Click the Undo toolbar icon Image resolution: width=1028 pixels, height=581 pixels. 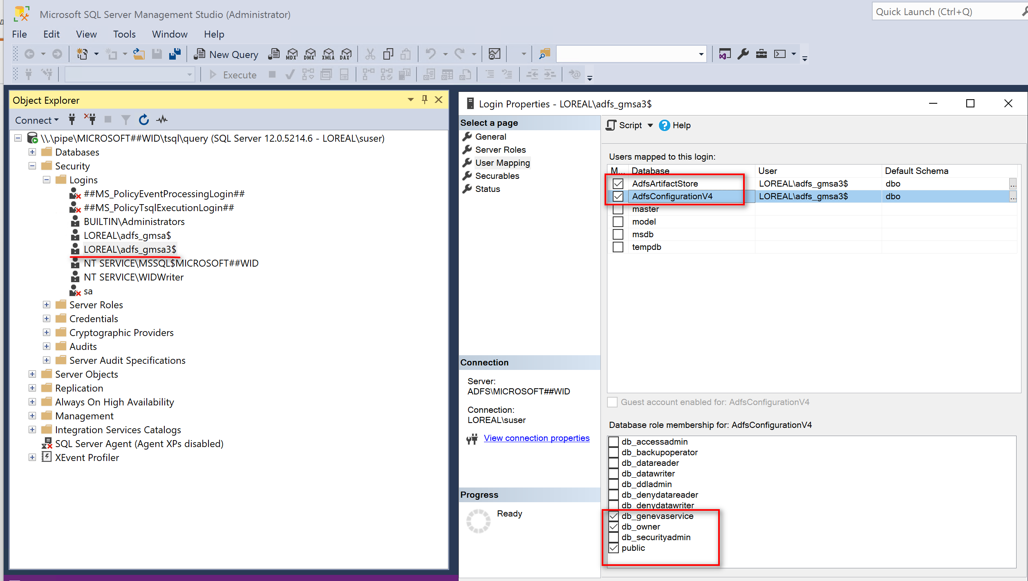pyautogui.click(x=430, y=54)
